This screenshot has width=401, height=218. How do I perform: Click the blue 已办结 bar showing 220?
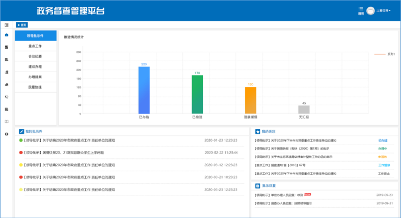pyautogui.click(x=144, y=90)
